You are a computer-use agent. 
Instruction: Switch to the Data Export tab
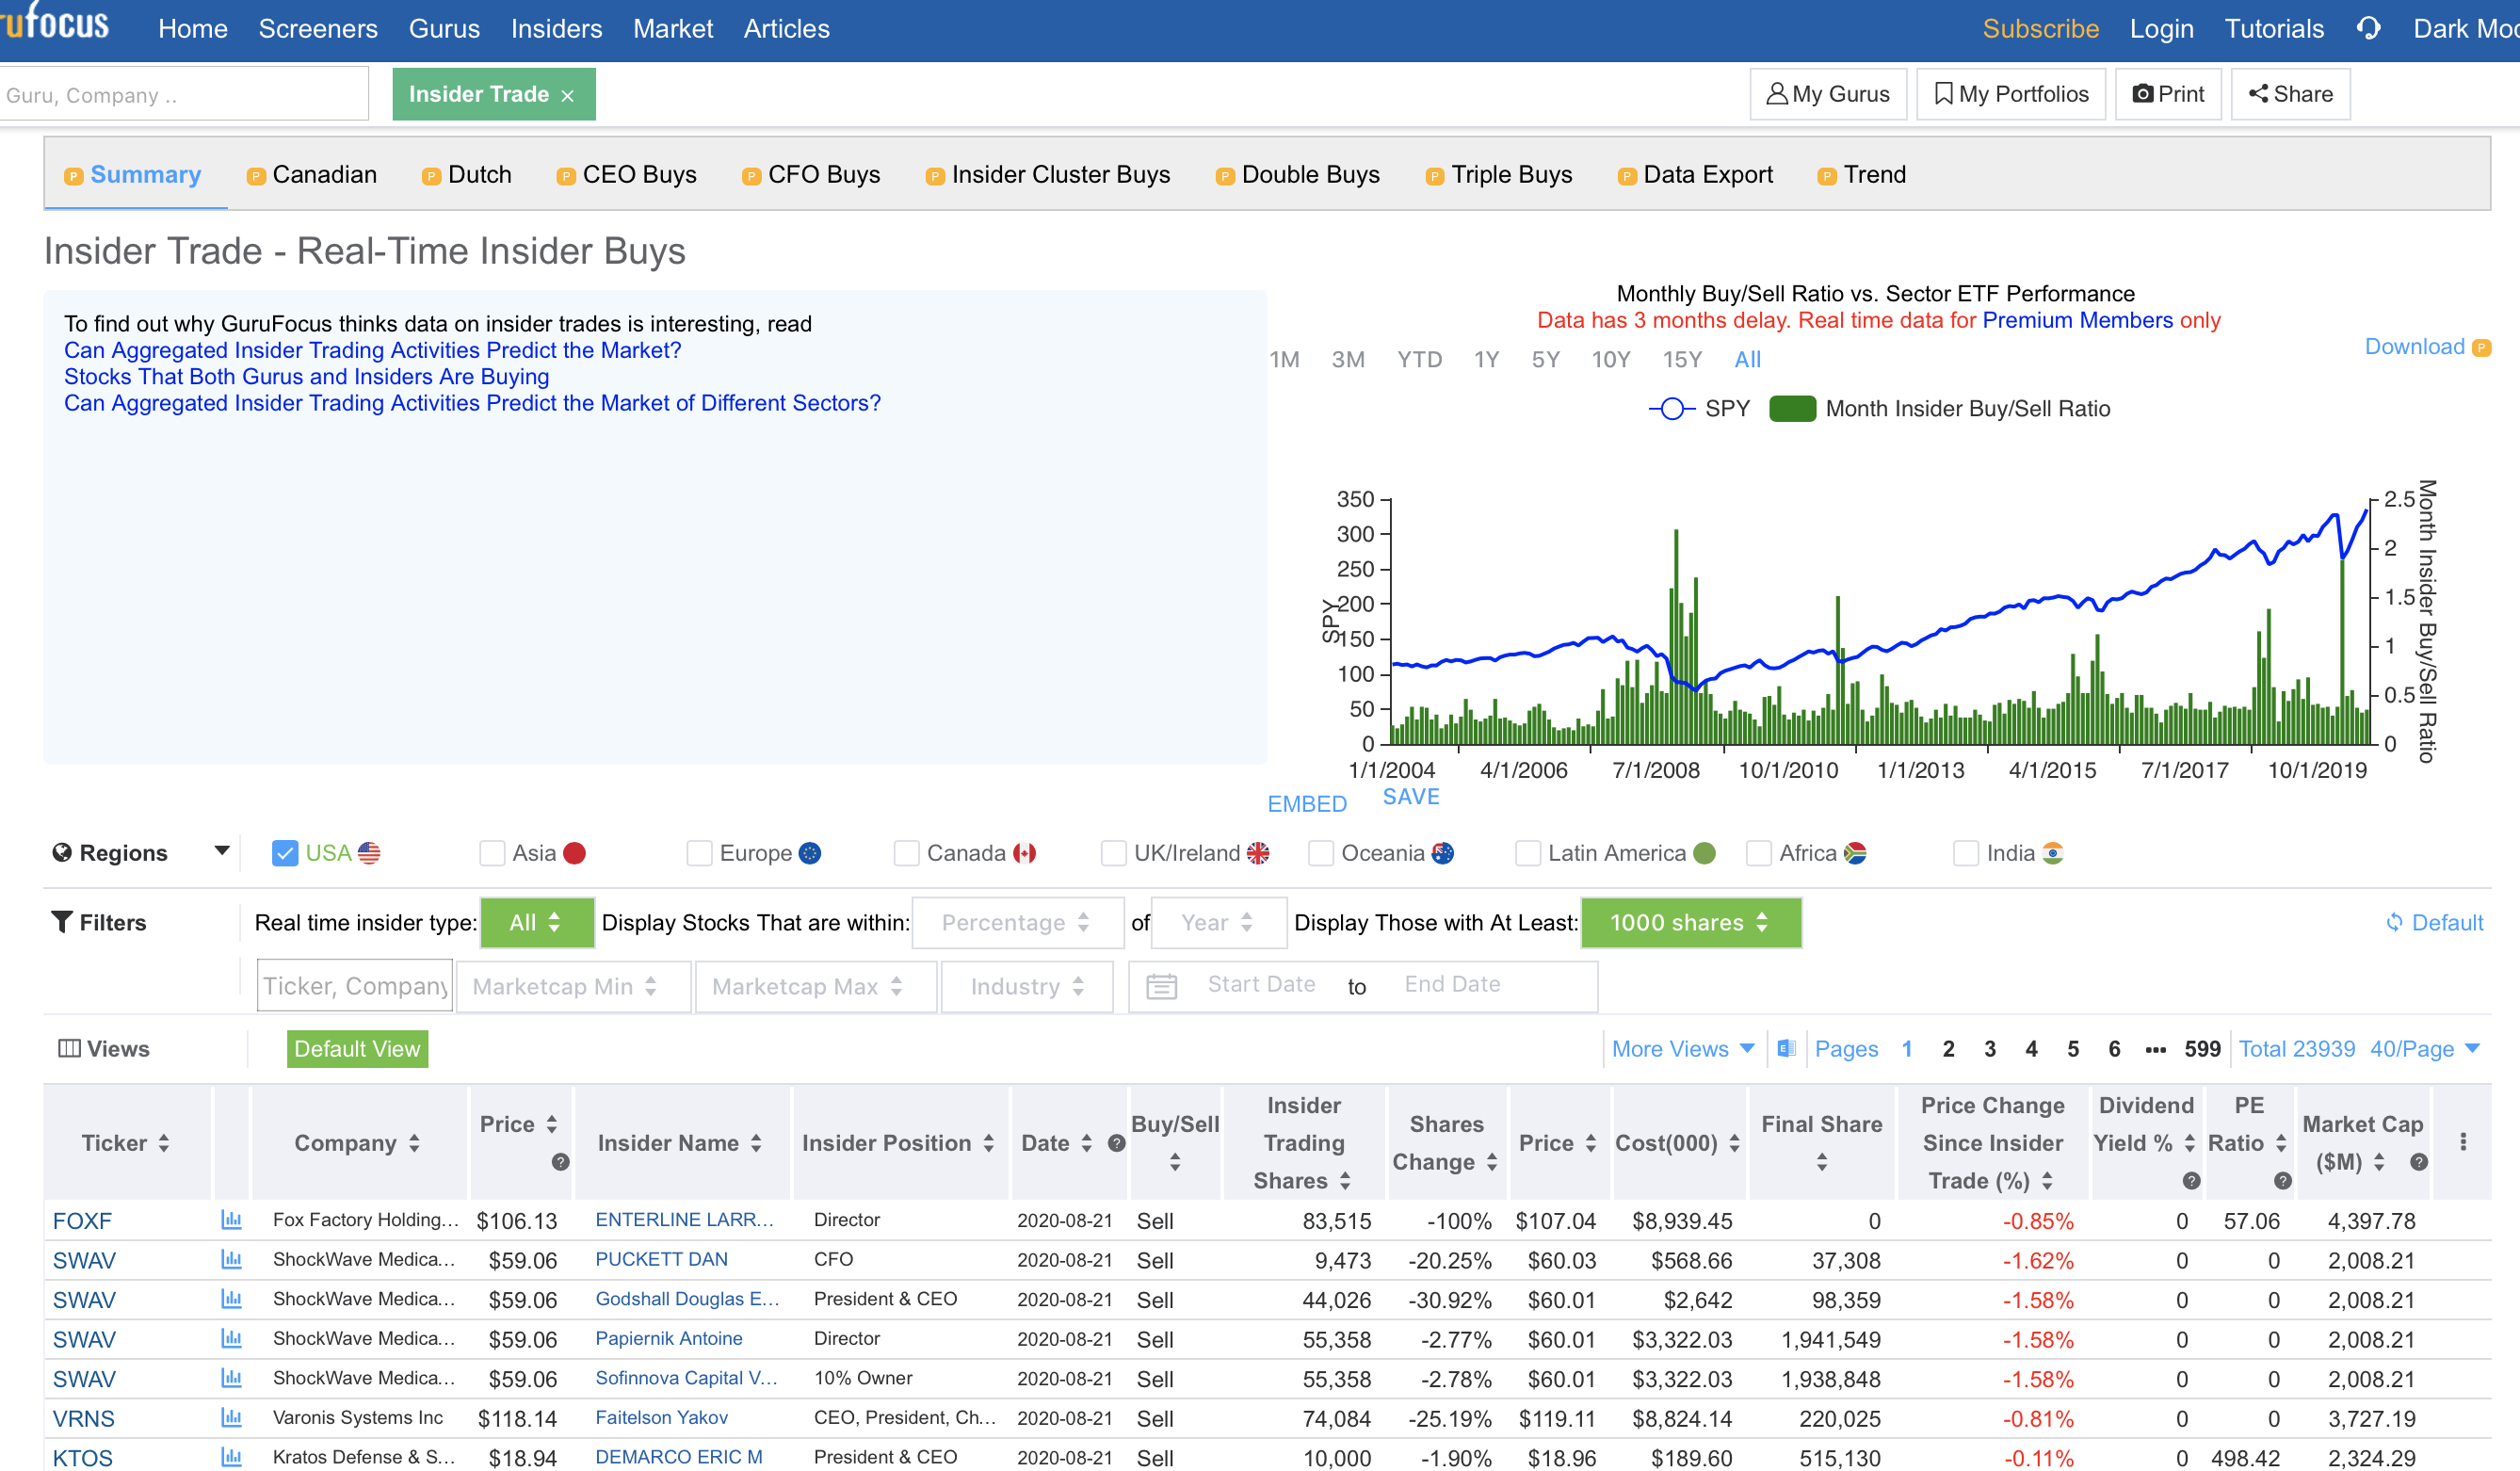coord(1695,174)
